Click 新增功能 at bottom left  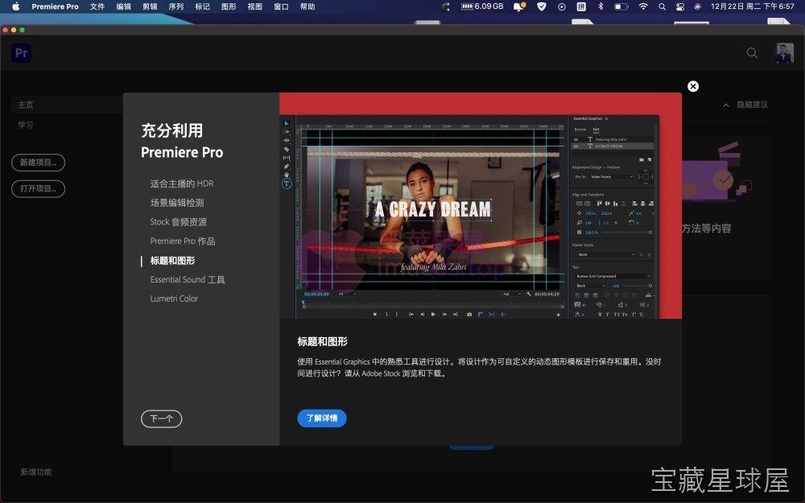pos(36,472)
